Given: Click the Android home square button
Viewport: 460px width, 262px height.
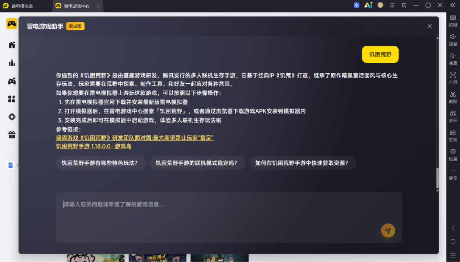Looking at the screenshot, I should (453, 241).
